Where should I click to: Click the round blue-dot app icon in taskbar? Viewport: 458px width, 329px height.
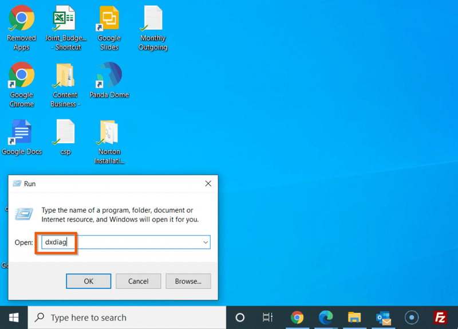pyautogui.click(x=412, y=318)
